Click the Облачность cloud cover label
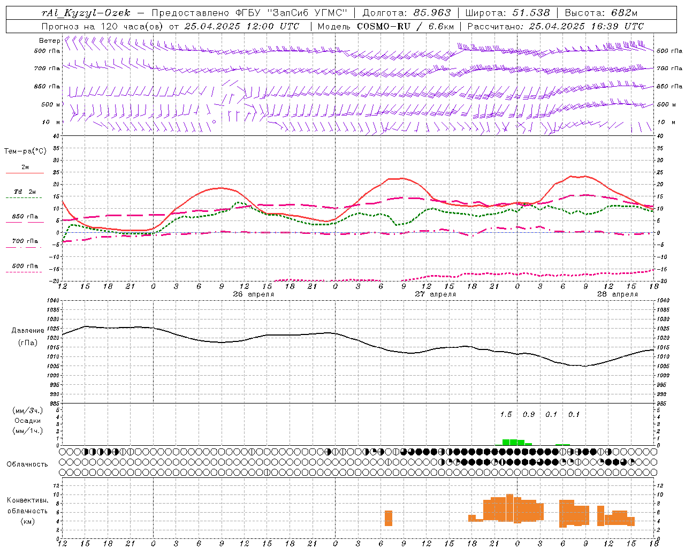 pyautogui.click(x=27, y=464)
